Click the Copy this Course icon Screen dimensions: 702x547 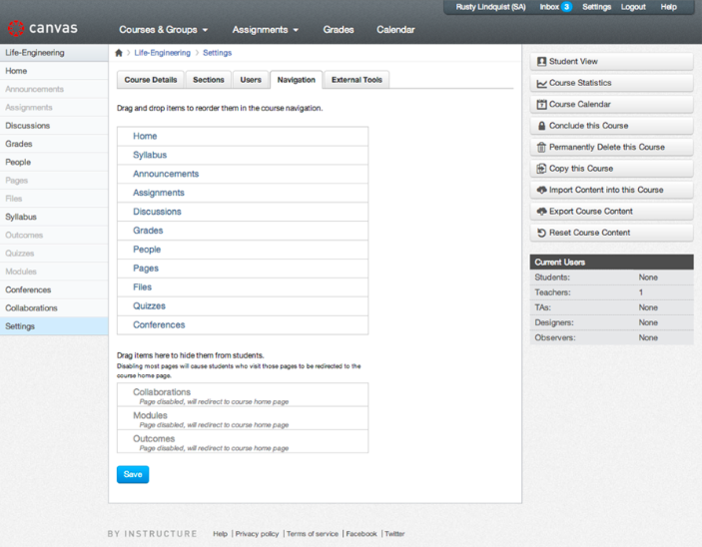tap(541, 169)
